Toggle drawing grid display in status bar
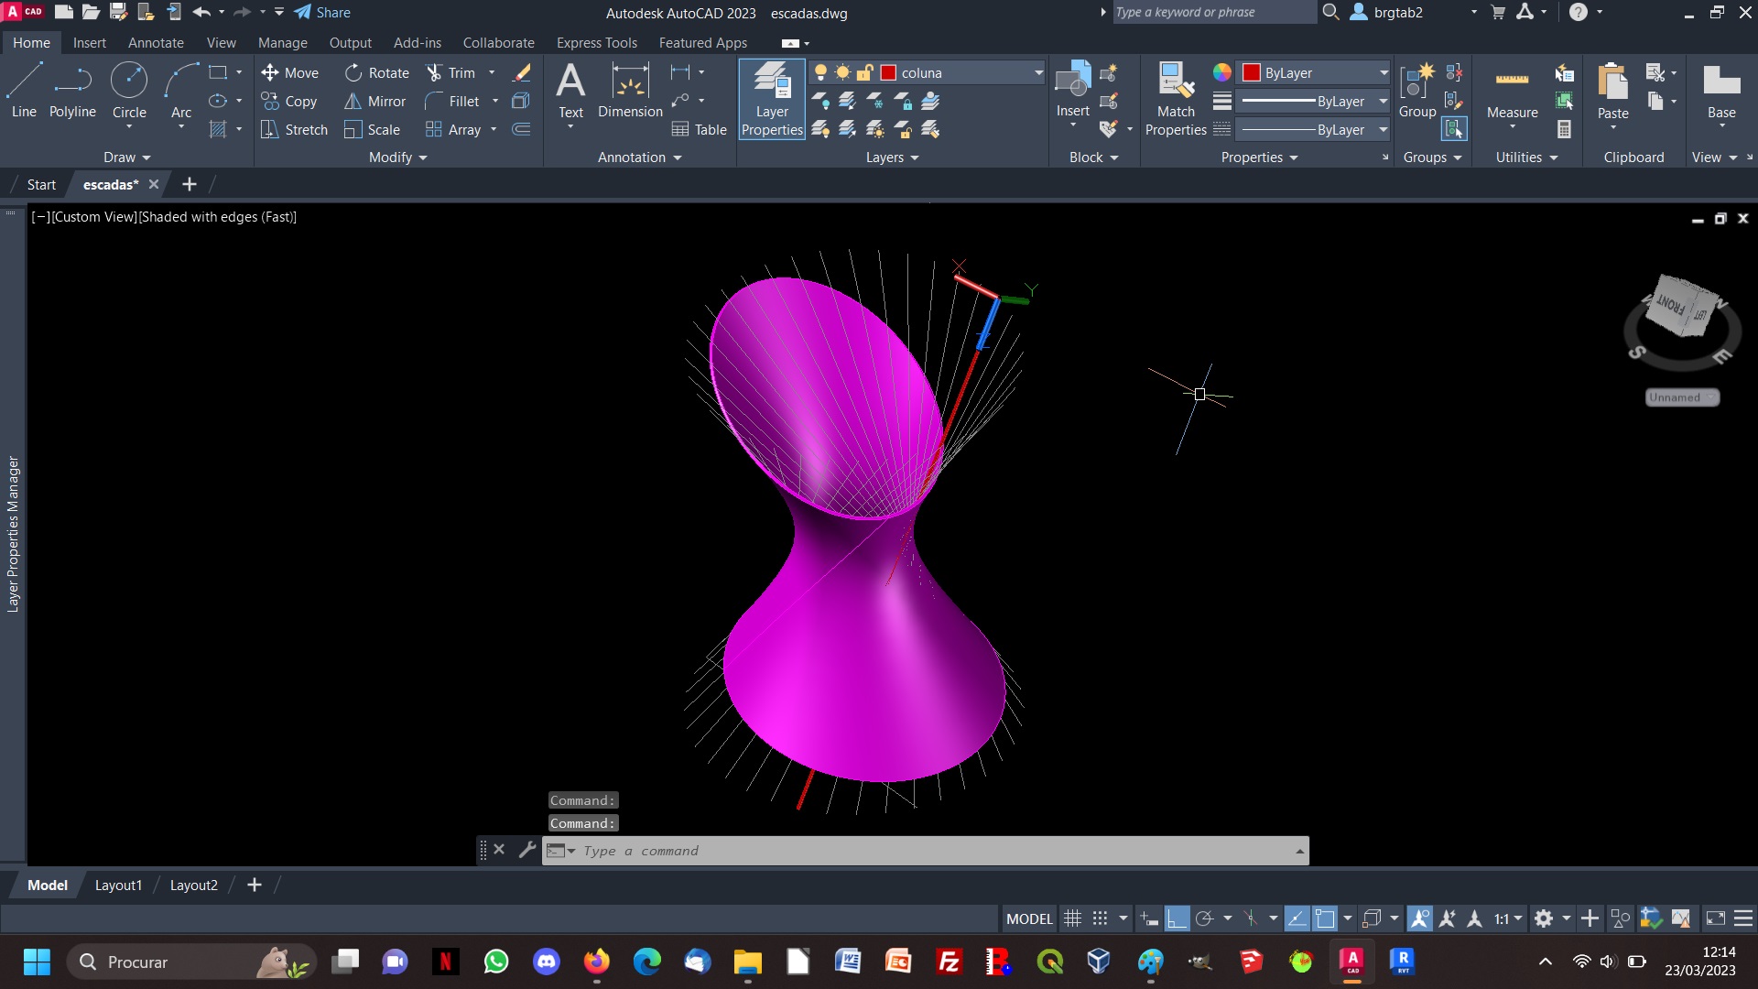This screenshot has height=989, width=1758. tap(1072, 918)
